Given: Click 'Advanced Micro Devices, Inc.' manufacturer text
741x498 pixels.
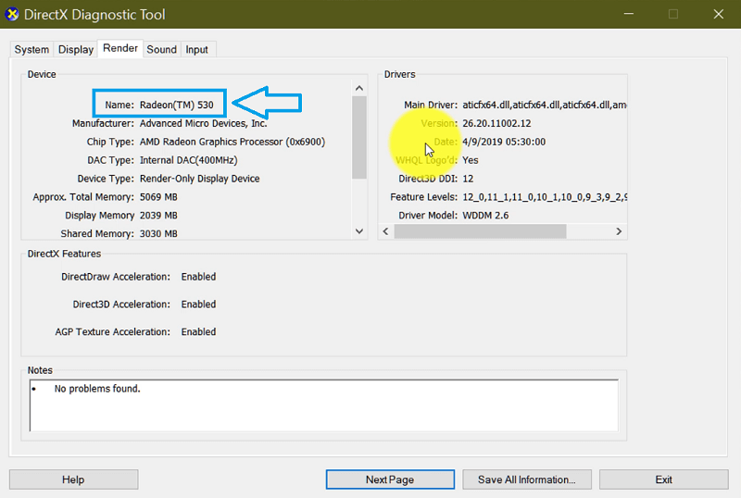Looking at the screenshot, I should [x=203, y=123].
